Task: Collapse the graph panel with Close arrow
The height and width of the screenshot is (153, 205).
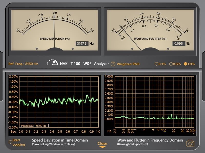Action: 102,145
